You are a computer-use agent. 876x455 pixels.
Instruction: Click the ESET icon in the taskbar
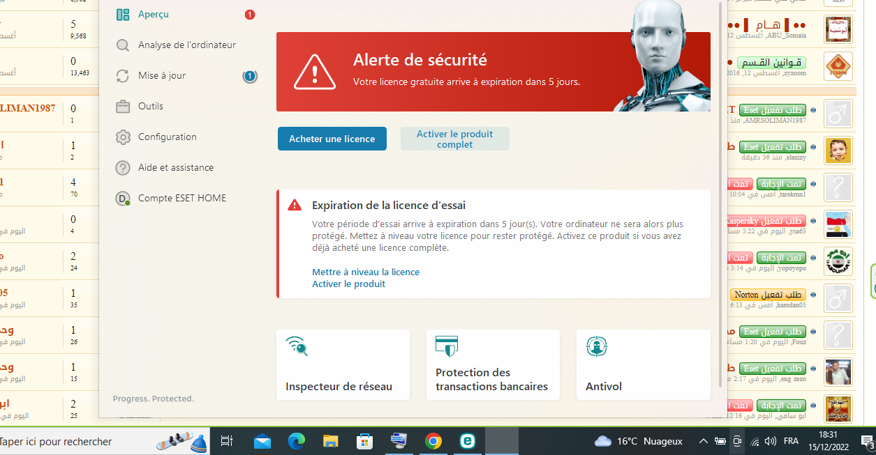468,441
